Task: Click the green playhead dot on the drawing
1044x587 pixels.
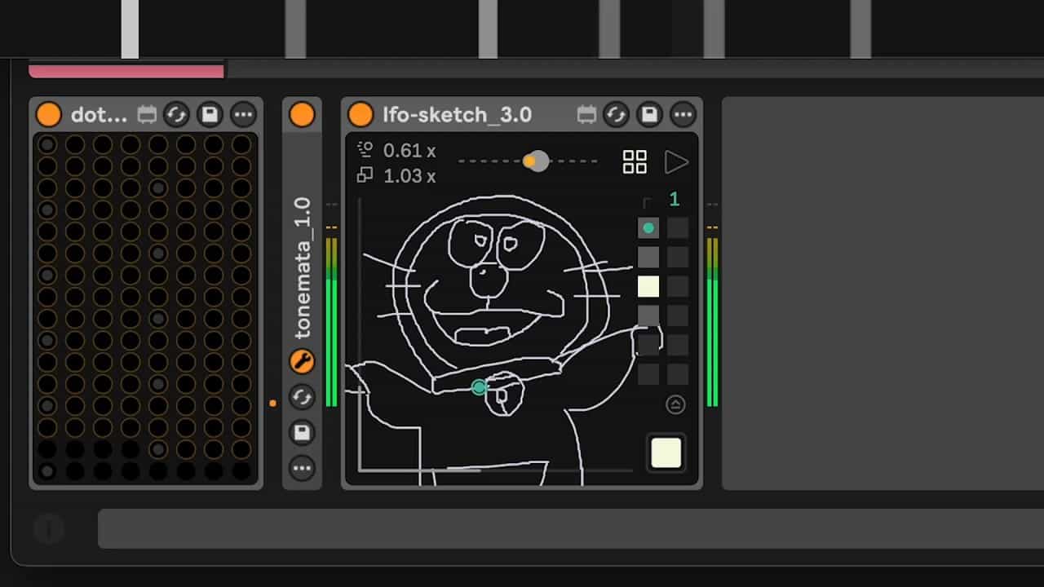Action: tap(480, 387)
